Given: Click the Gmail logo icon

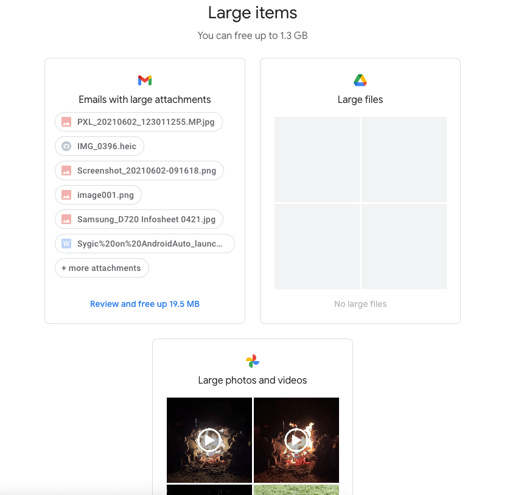Looking at the screenshot, I should click(145, 80).
